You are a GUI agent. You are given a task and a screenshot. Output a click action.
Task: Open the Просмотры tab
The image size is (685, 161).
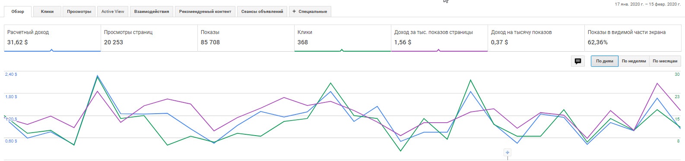coord(79,12)
